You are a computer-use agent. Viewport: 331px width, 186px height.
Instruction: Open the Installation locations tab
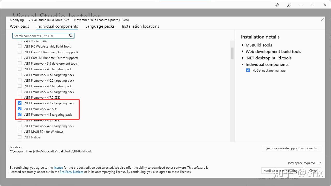[x=140, y=26]
